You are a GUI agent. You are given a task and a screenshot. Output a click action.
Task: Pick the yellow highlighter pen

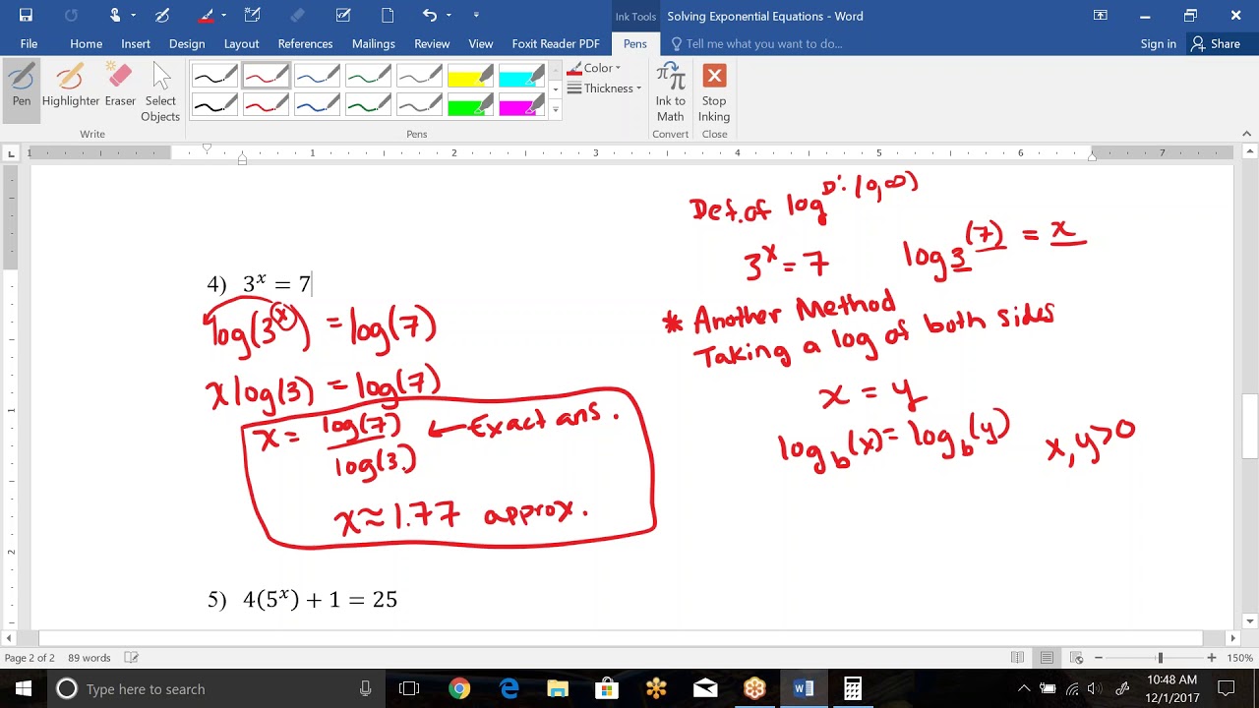470,76
